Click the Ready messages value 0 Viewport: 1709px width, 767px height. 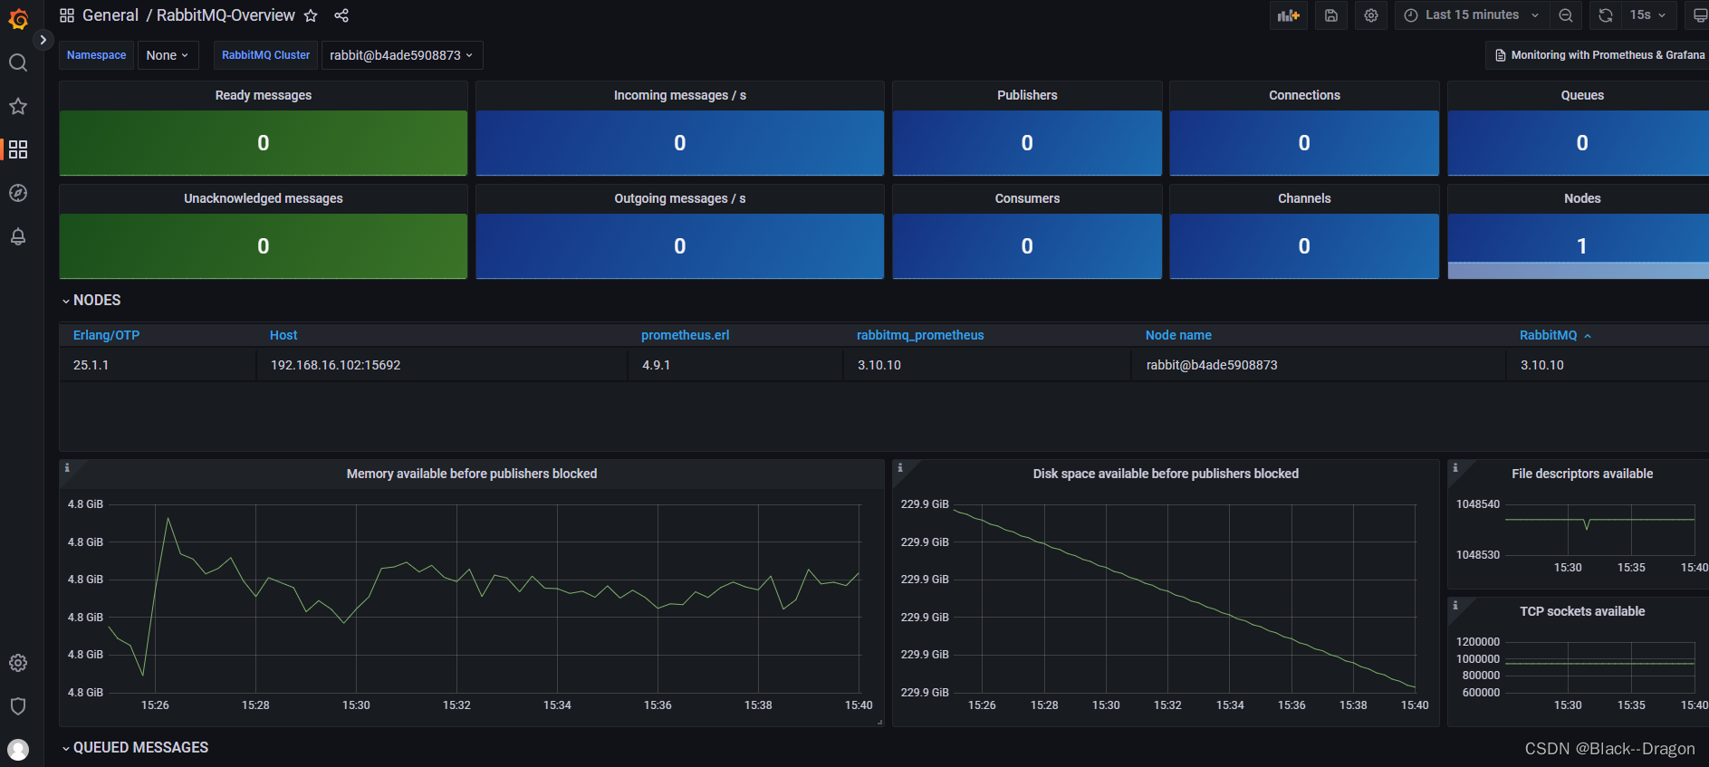click(264, 143)
